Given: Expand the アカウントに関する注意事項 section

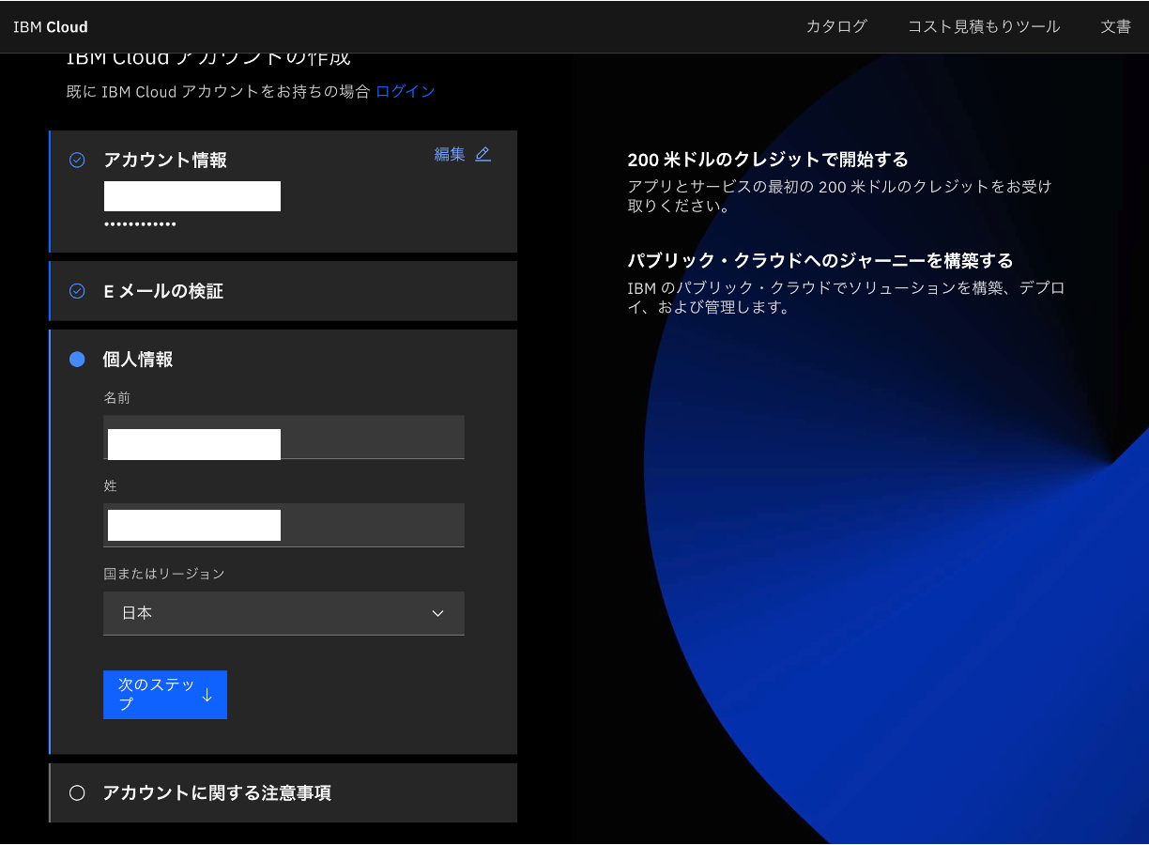Looking at the screenshot, I should click(x=283, y=793).
